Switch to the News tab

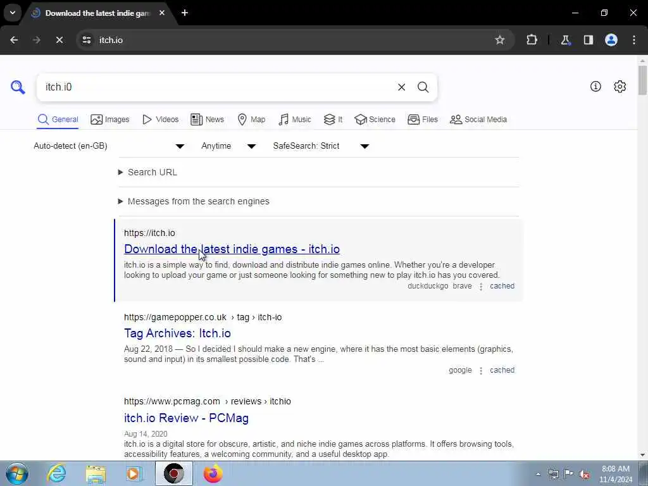click(x=207, y=120)
